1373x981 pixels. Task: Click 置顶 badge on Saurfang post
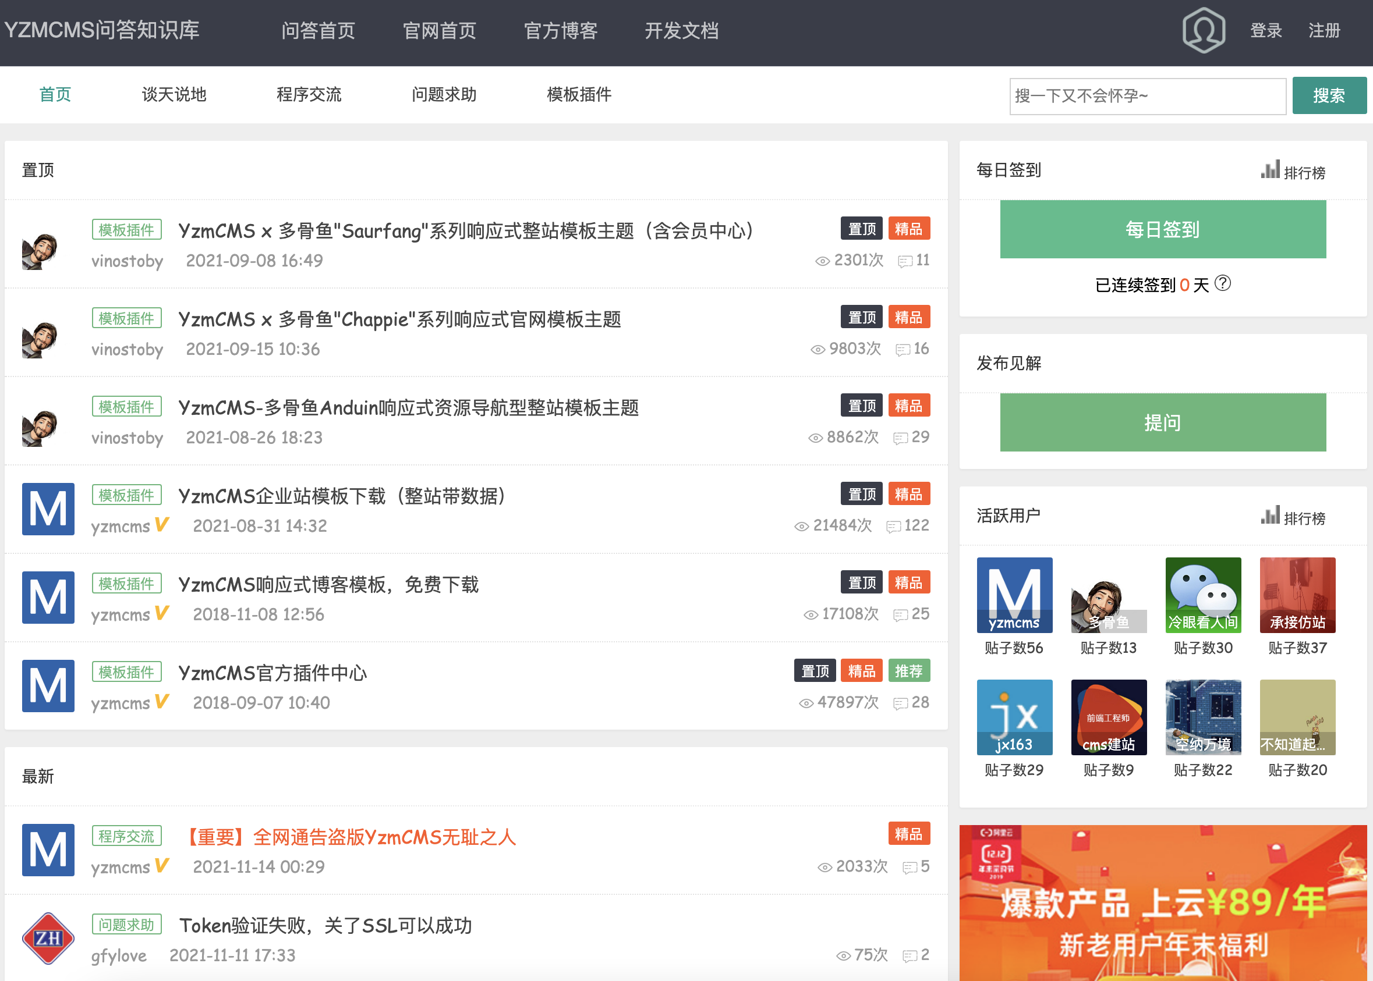pyautogui.click(x=862, y=228)
